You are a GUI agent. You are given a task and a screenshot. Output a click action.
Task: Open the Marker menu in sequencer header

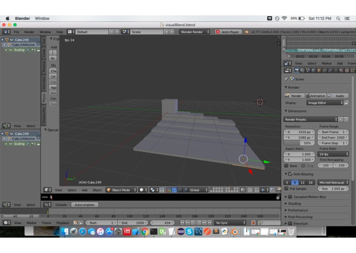pyautogui.click(x=326, y=64)
